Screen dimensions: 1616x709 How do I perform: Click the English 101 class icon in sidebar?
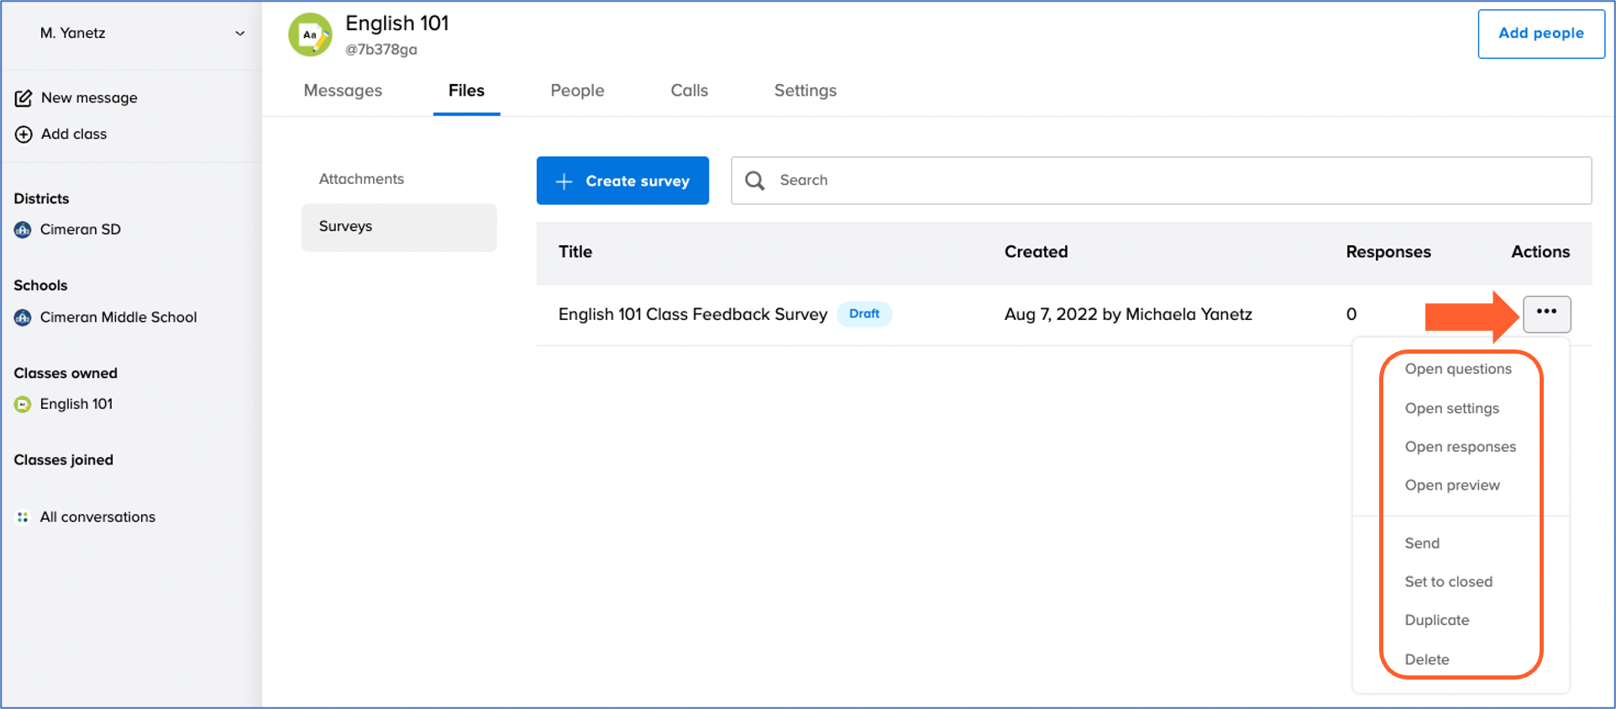click(23, 404)
